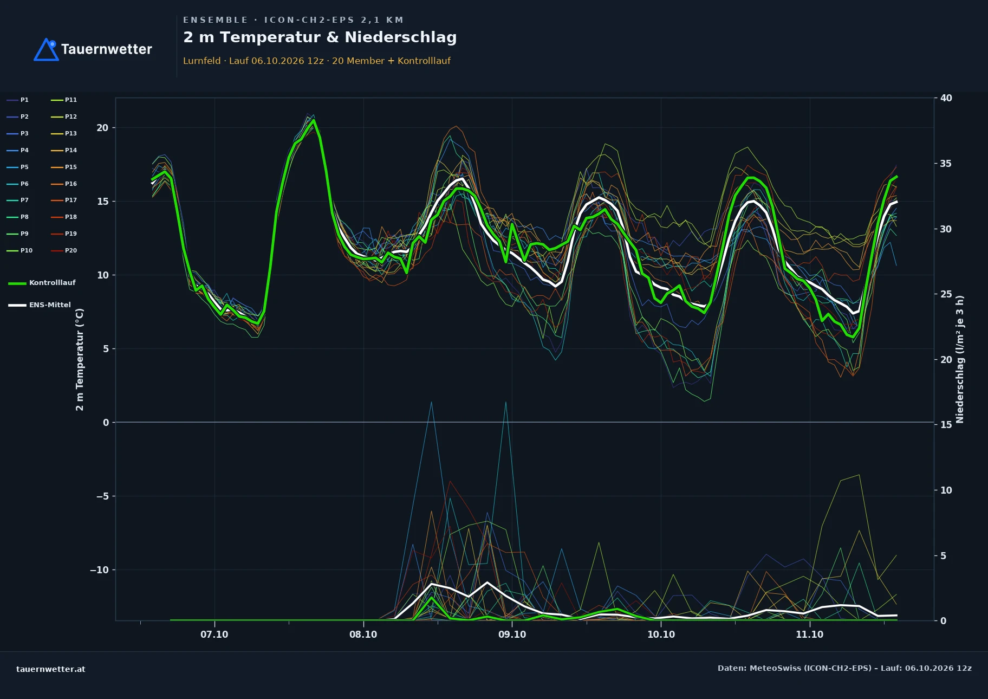
Task: Click the Lurnfeld run info subtitle
Action: pos(317,61)
